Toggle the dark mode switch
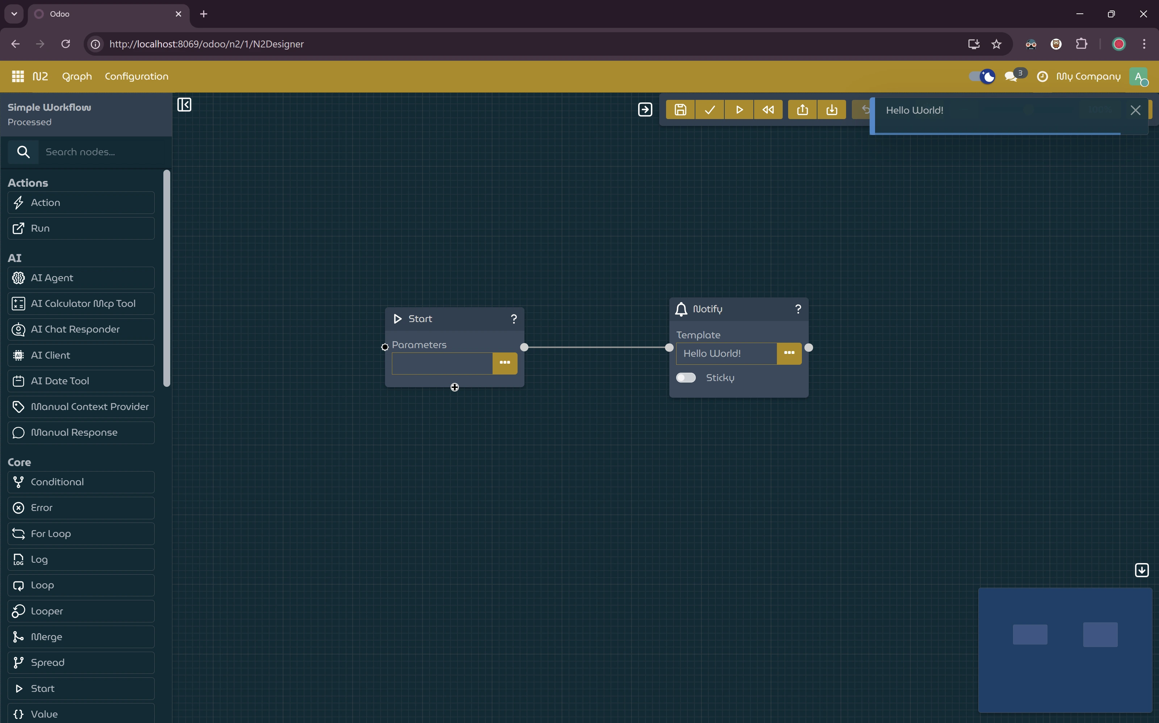Viewport: 1159px width, 723px height. [982, 76]
